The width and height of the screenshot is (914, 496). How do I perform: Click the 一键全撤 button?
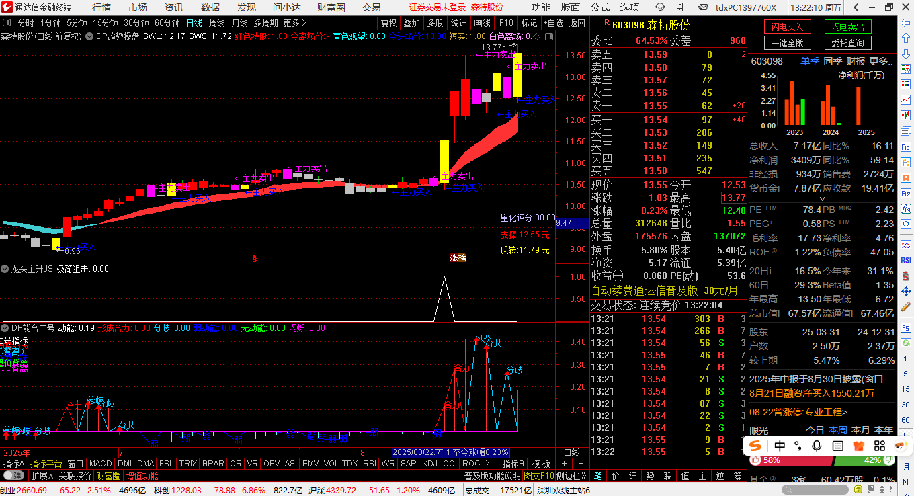click(x=787, y=43)
